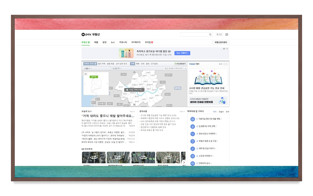
Task: Select the 아파트·오피스텔 property type
Action: click(90, 64)
